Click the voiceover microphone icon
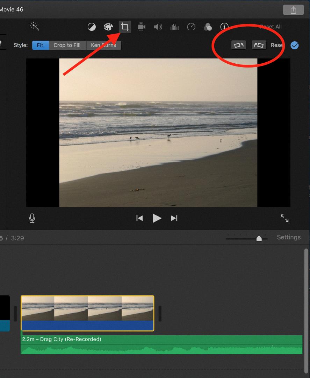 pyautogui.click(x=32, y=218)
